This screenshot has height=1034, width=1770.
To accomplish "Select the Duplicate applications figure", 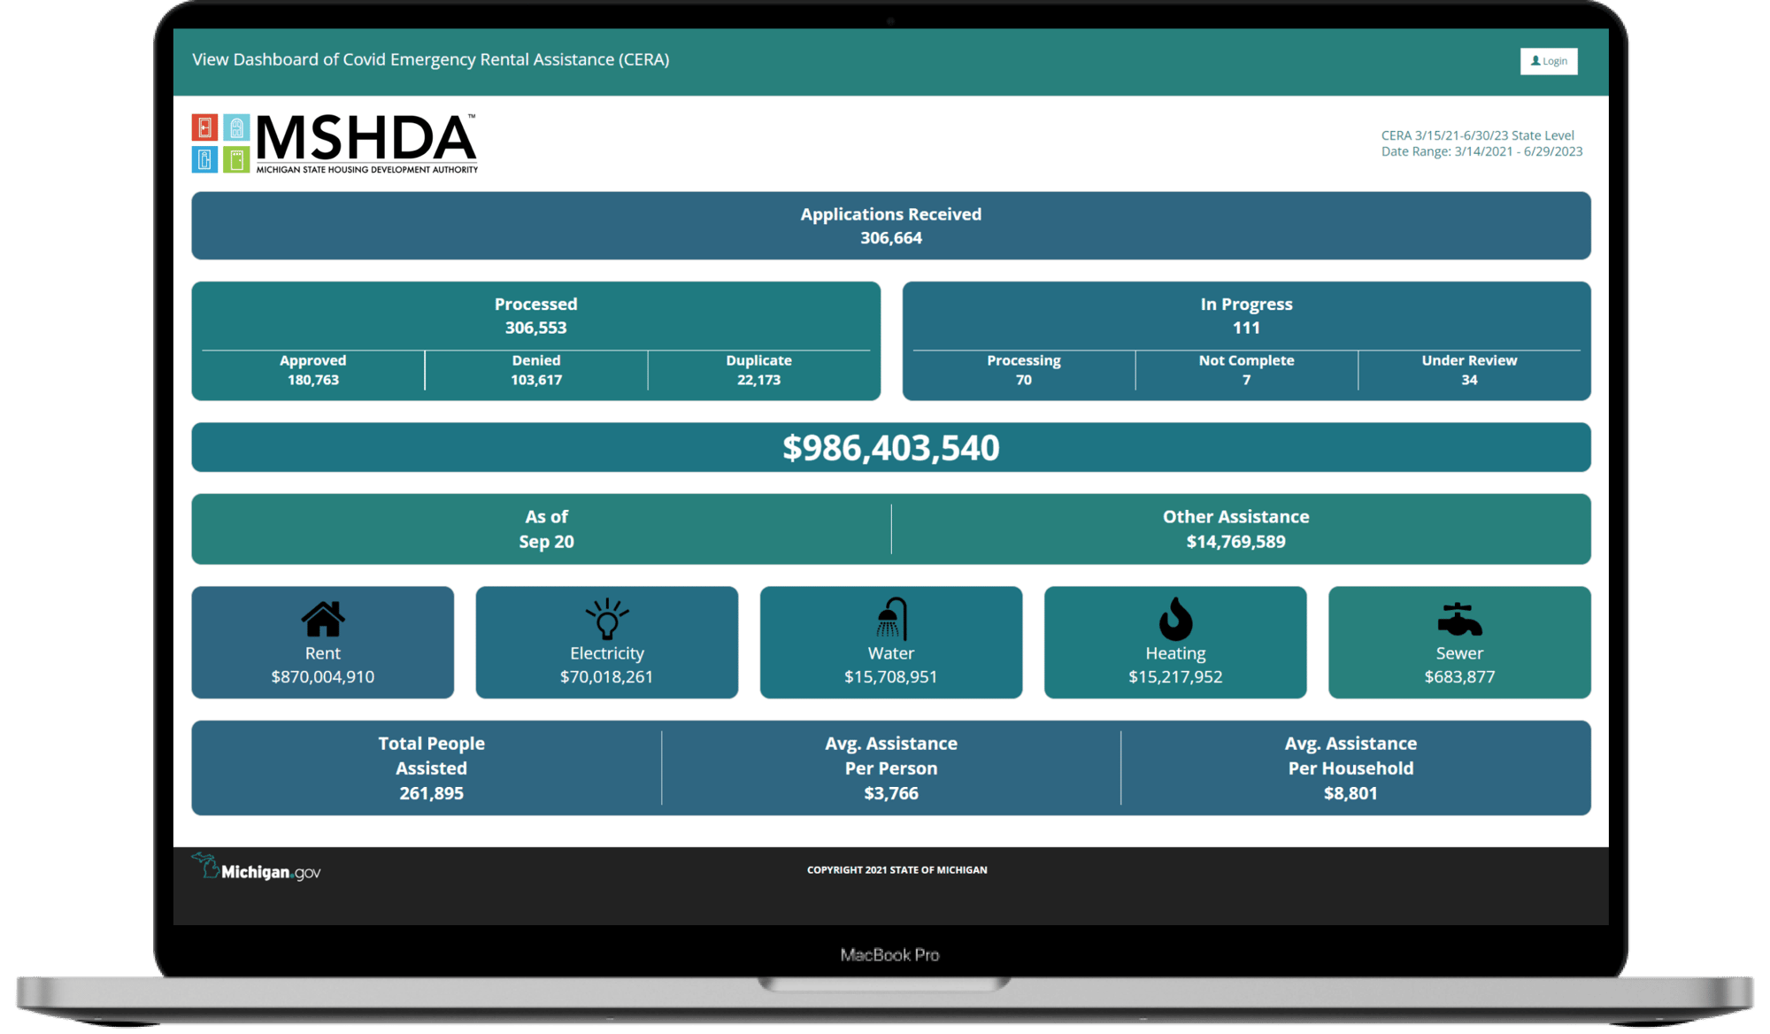I will tap(759, 369).
